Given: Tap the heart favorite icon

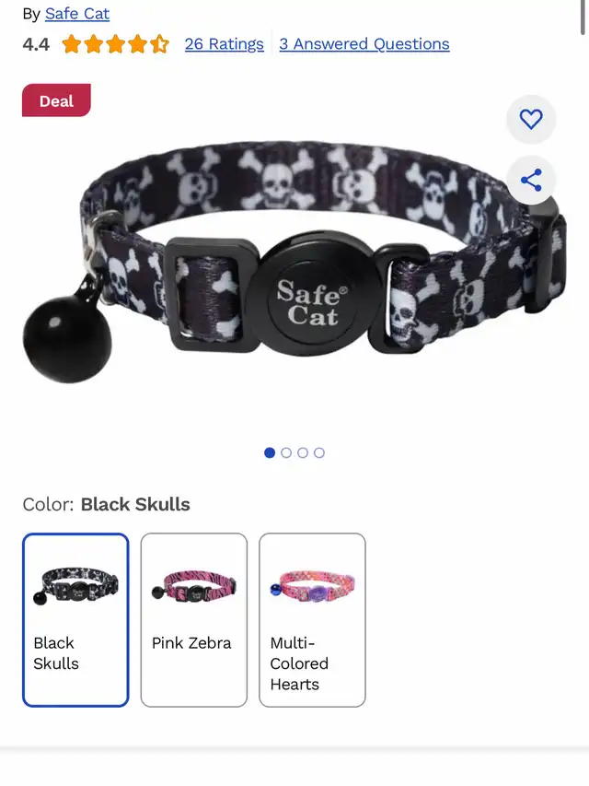Looking at the screenshot, I should pos(531,119).
